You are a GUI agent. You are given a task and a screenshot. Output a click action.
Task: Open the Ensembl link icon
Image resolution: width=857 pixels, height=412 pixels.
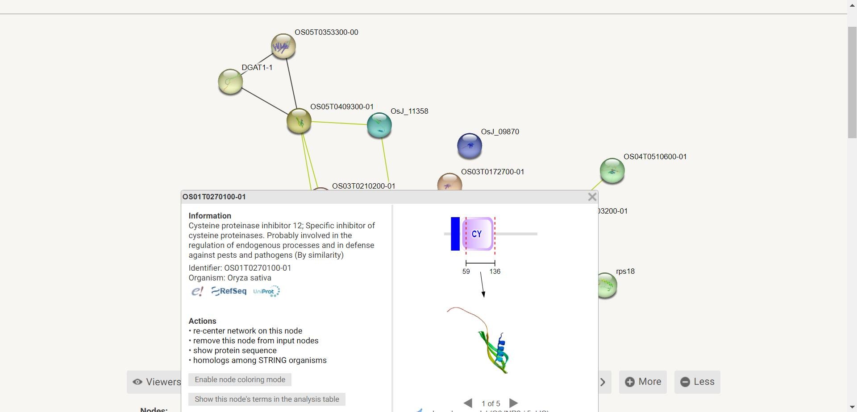(197, 292)
